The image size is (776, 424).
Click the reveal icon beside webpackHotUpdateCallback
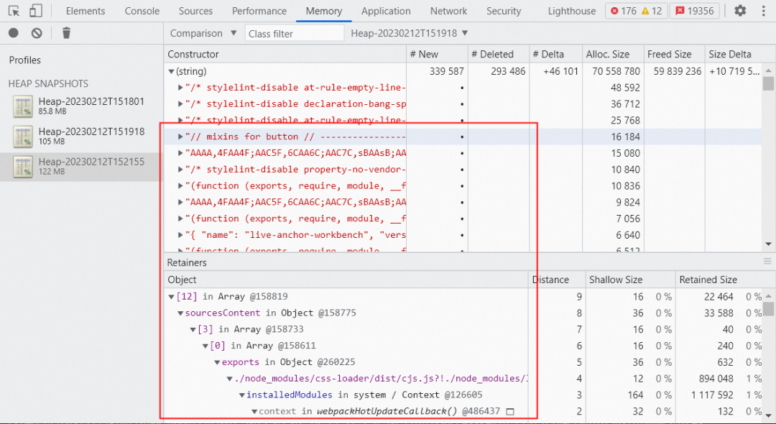pyautogui.click(x=511, y=411)
